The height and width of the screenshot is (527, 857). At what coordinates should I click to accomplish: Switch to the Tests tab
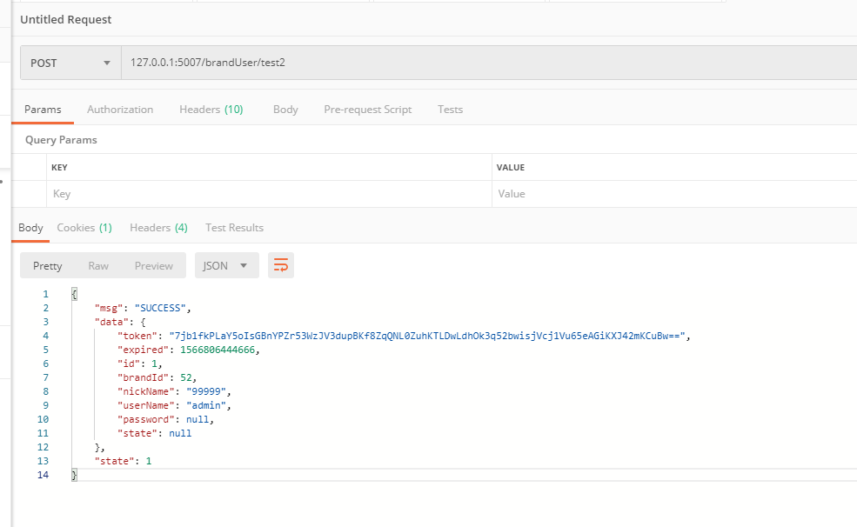[451, 110]
